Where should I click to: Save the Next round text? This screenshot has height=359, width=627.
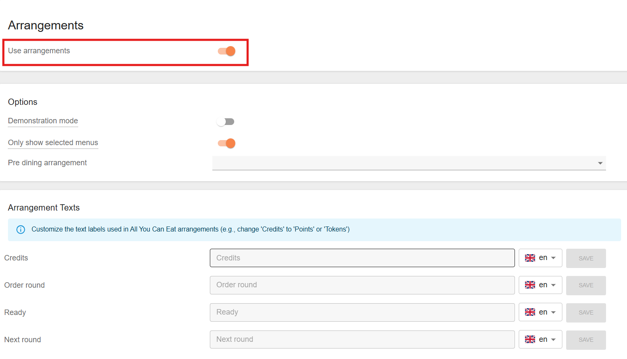pos(585,340)
